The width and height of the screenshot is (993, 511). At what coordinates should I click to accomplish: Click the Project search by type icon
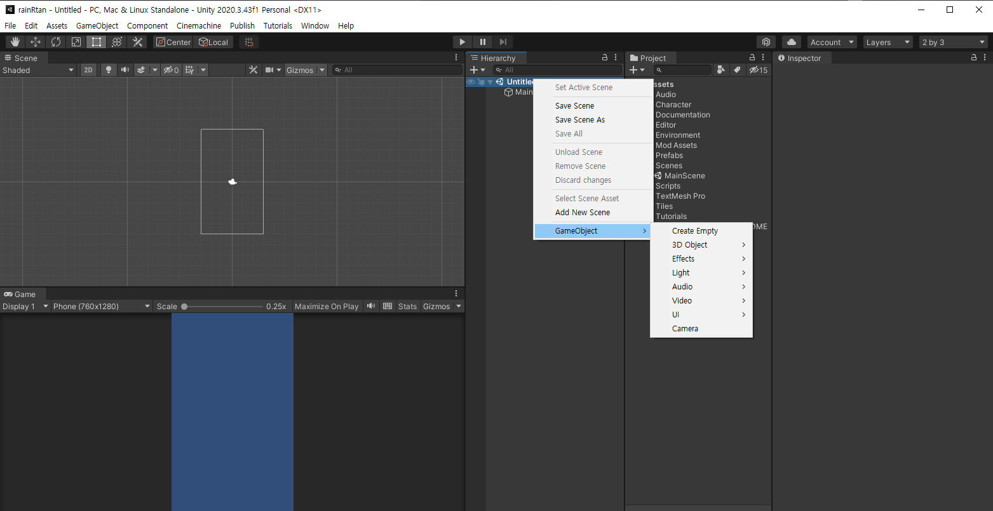point(720,70)
